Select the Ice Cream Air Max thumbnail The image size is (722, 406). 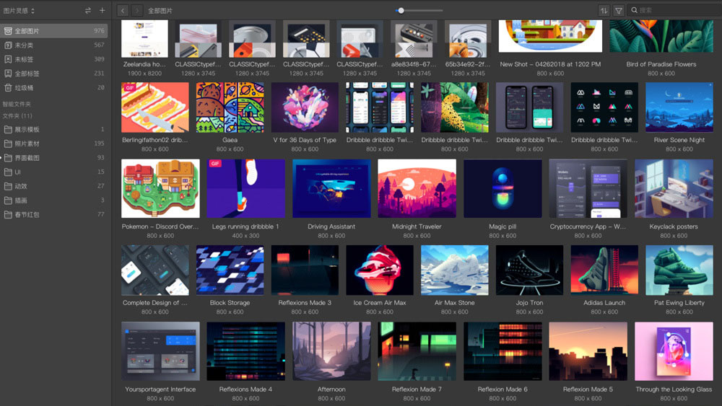click(x=380, y=270)
